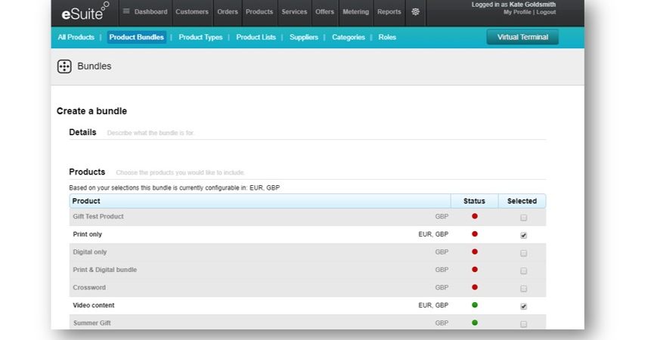654x340 pixels.
Task: Select the Print & Digital bundle checkbox
Action: [x=523, y=270]
